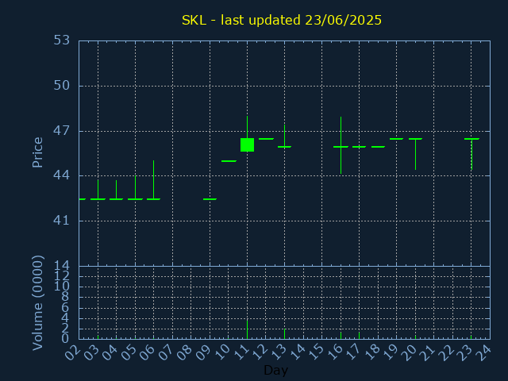Viewport: 508px width, 381px height.
Task: Select the candlestick on day 23
Action: pos(471,154)
